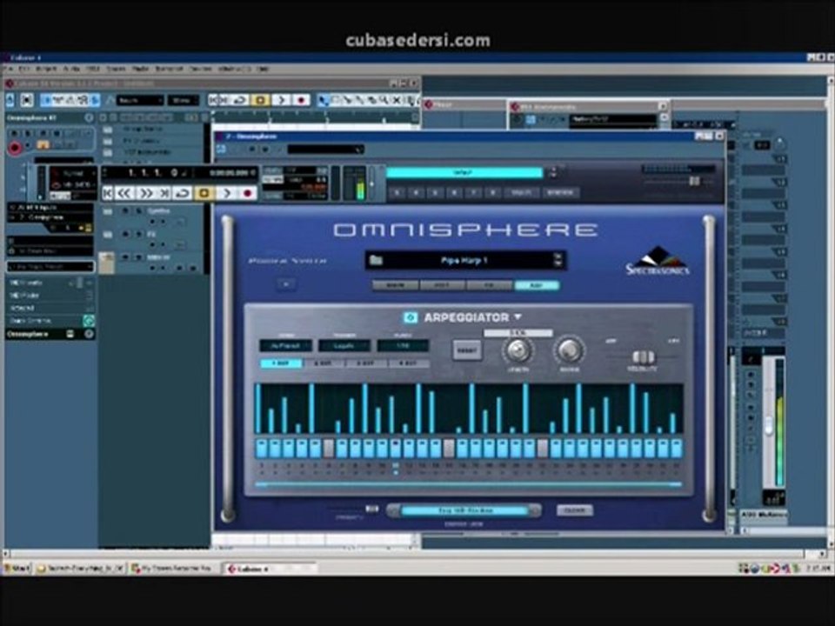Click the Groove Lock MIDI file display
This screenshot has height=626, width=835.
pos(464,510)
